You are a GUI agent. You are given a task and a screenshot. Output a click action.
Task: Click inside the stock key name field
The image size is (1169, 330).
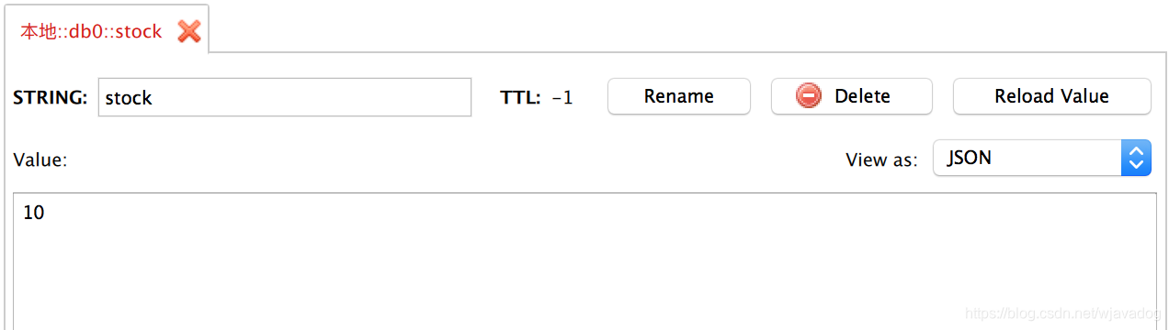coord(285,97)
